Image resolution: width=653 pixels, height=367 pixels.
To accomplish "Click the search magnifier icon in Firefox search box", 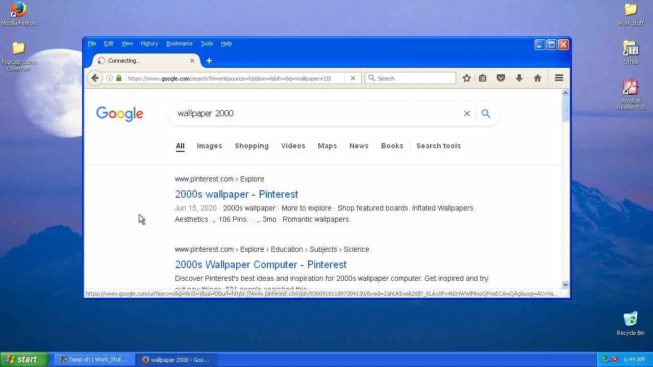I will click(x=371, y=78).
